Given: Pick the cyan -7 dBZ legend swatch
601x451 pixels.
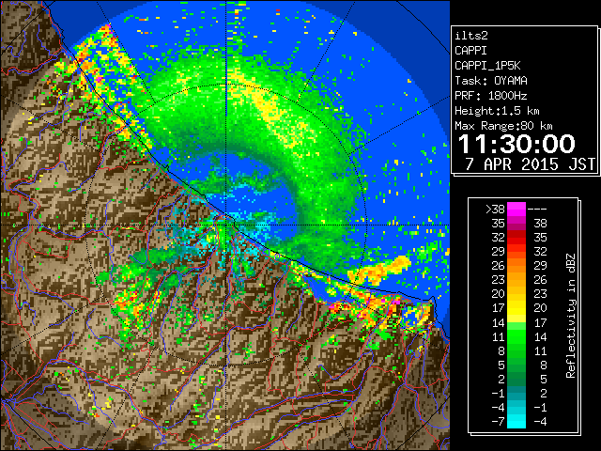Looking at the screenshot, I should (516, 422).
